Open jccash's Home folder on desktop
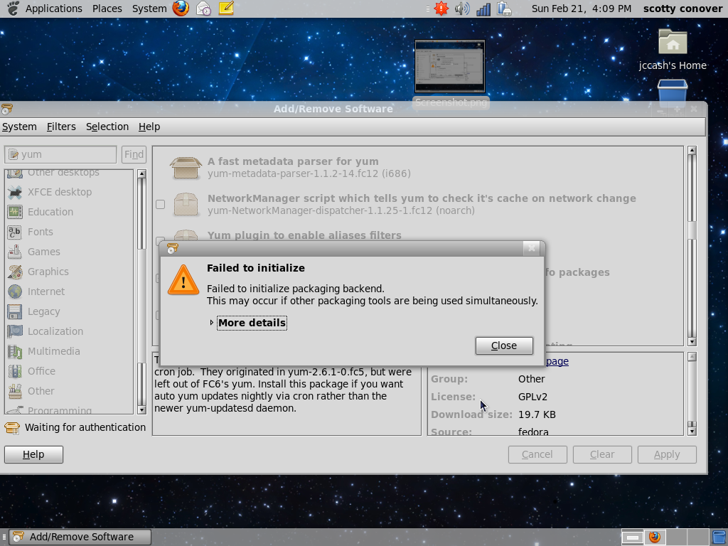This screenshot has width=728, height=546. click(673, 50)
